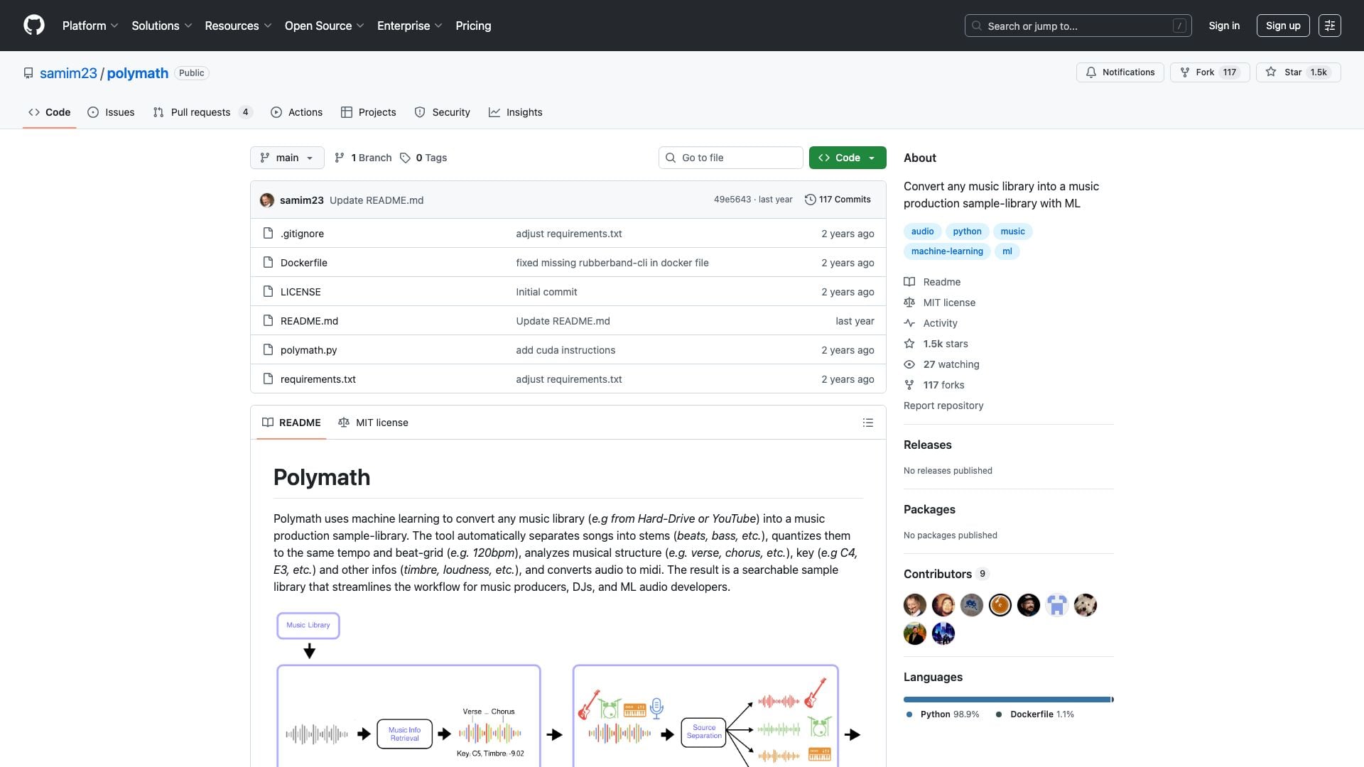Open the GitHub homepage logo
Image resolution: width=1364 pixels, height=767 pixels.
pyautogui.click(x=34, y=26)
